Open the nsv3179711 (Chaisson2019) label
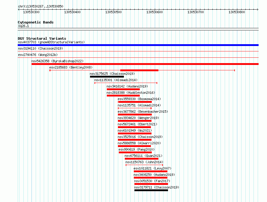The image size is (267, 202). pyautogui.click(x=157, y=187)
